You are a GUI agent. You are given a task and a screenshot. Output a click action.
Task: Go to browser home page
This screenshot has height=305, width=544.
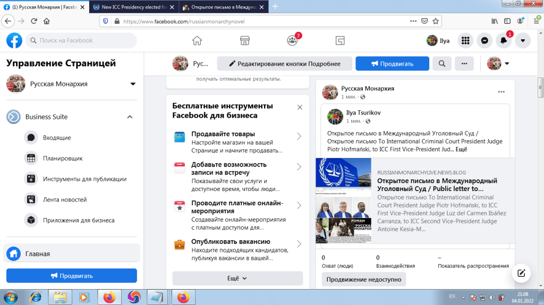click(47, 21)
